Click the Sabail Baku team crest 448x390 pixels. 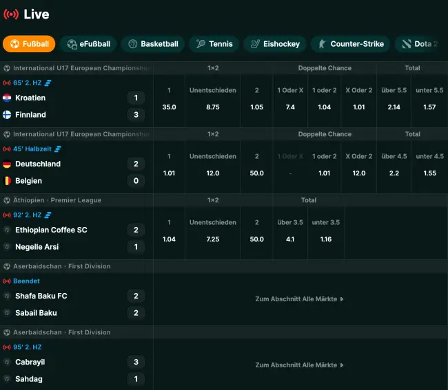point(7,313)
